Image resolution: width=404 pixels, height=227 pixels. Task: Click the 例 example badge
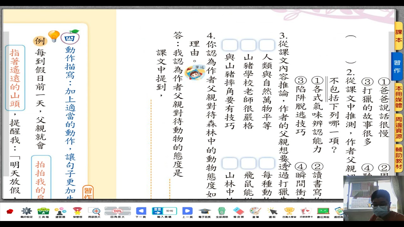point(40,41)
